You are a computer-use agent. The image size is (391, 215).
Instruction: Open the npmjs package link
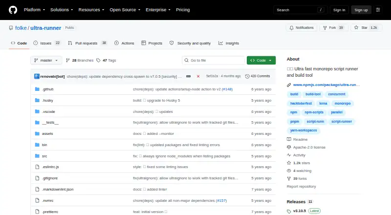click(326, 85)
